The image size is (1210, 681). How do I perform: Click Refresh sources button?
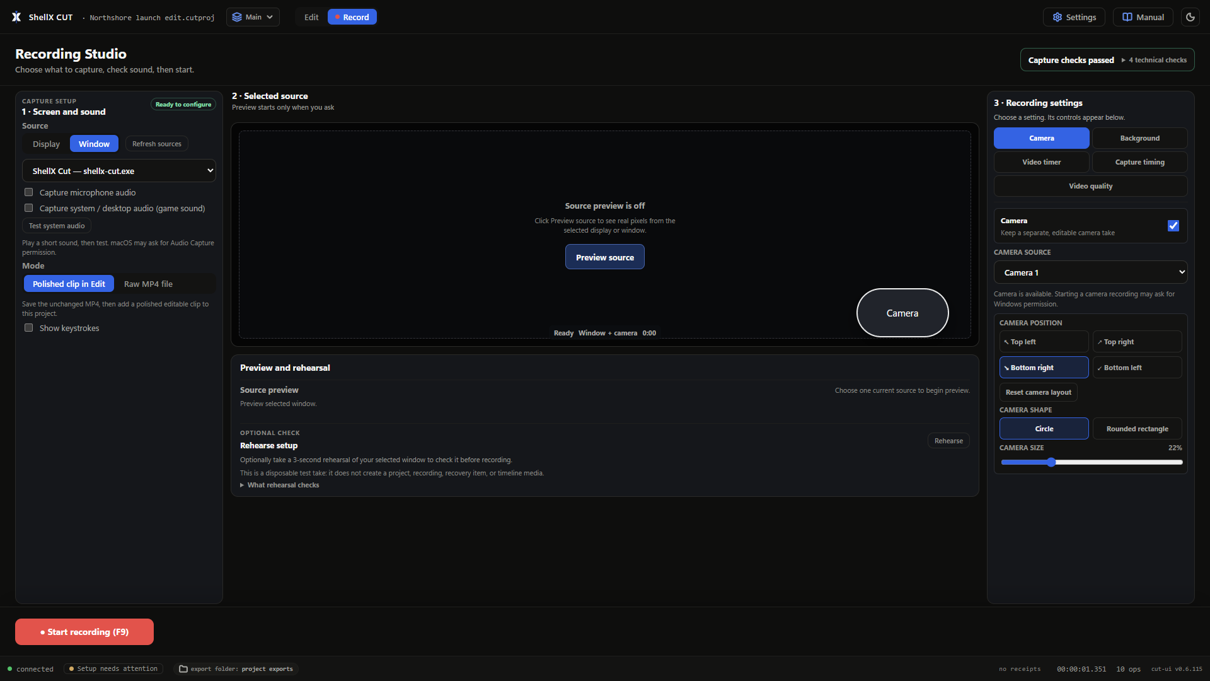(x=157, y=144)
